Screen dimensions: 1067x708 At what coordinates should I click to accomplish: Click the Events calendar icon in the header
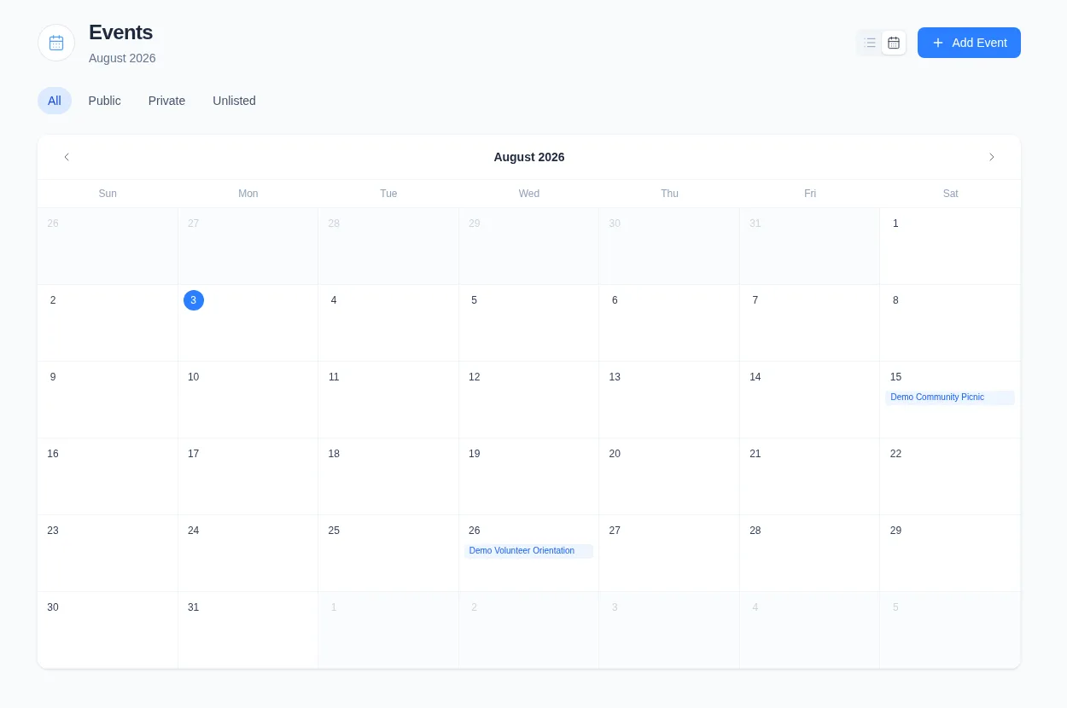[56, 43]
